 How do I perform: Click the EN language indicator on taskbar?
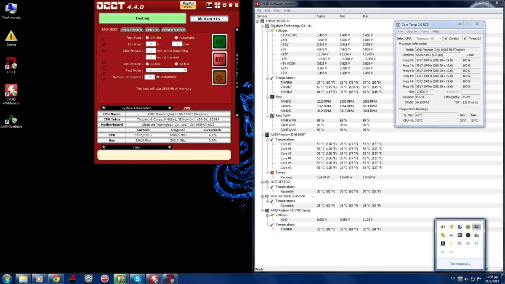453,279
